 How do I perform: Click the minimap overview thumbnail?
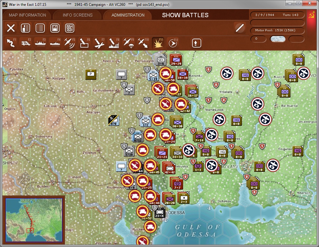point(34,220)
